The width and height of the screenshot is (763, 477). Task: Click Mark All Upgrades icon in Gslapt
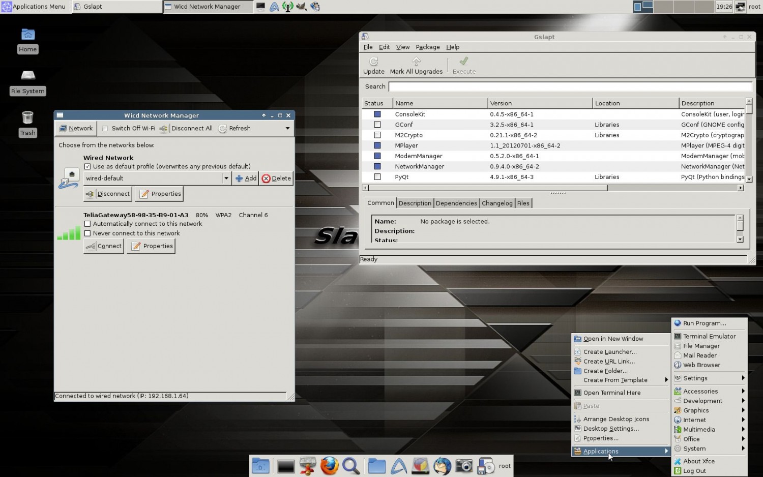coord(416,62)
